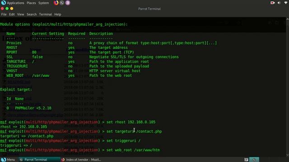
Task: Click the screen recording indicator icon
Action: 273,3
